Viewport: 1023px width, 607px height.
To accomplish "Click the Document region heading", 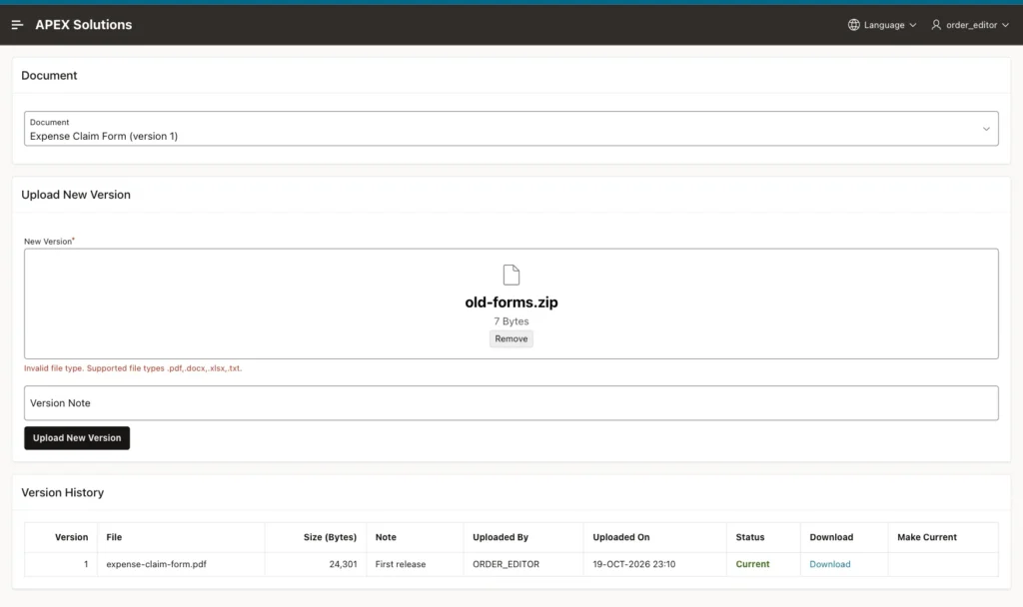I will tap(49, 75).
